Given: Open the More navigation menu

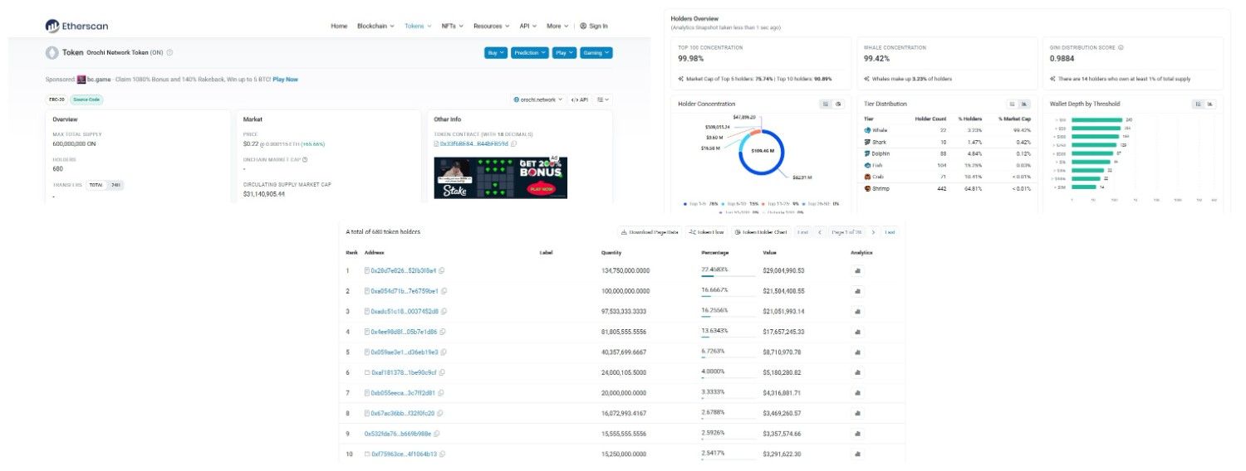Looking at the screenshot, I should tap(557, 26).
